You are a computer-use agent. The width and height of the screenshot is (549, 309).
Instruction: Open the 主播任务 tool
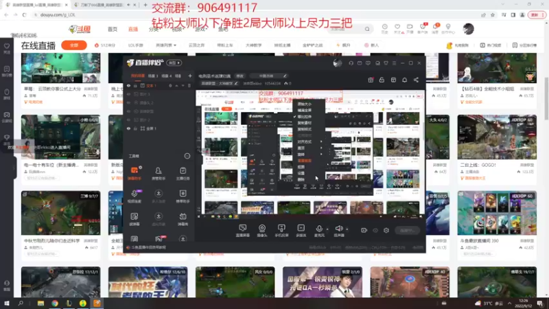click(183, 174)
